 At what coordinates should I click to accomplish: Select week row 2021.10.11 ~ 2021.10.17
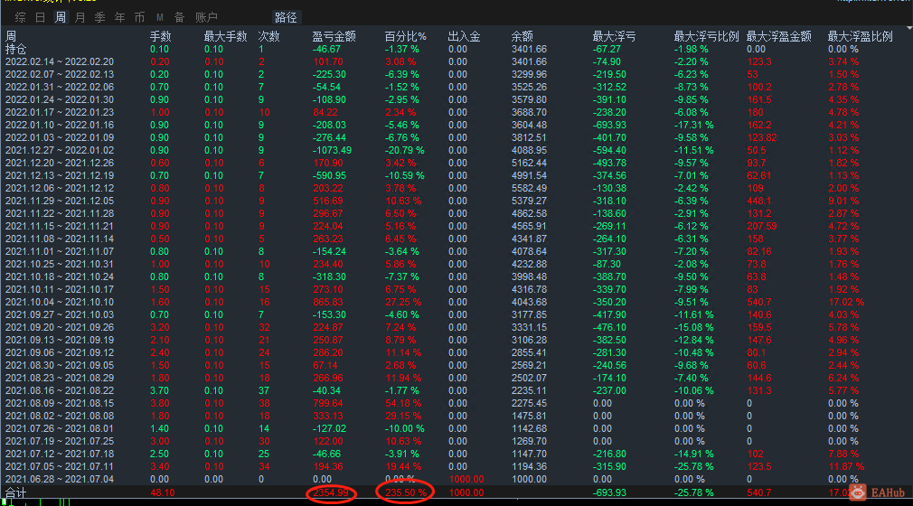(456, 289)
